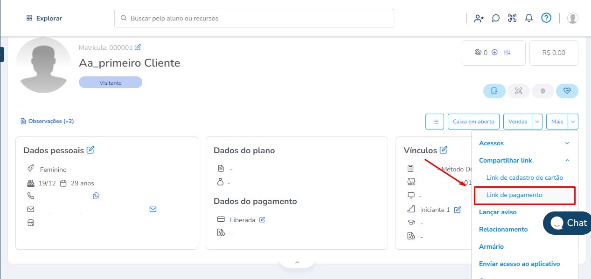
Task: Click the fingerprint biometrics pill button
Action: pos(542,91)
